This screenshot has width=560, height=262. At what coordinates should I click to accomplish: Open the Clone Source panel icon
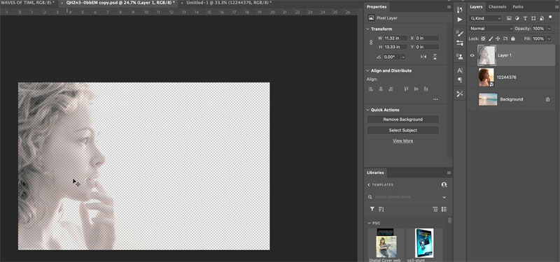[x=460, y=57]
